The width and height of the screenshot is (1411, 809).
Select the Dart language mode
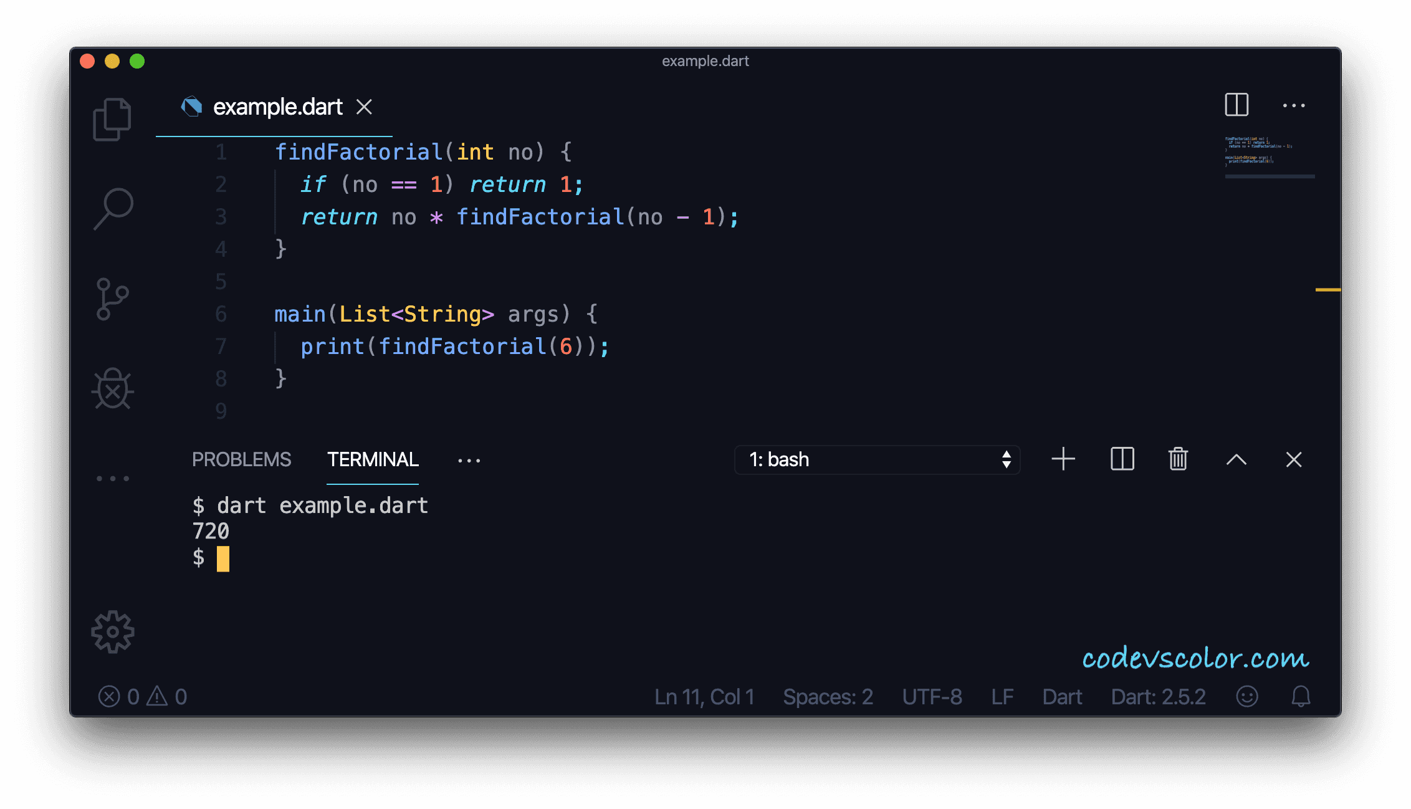point(1062,696)
